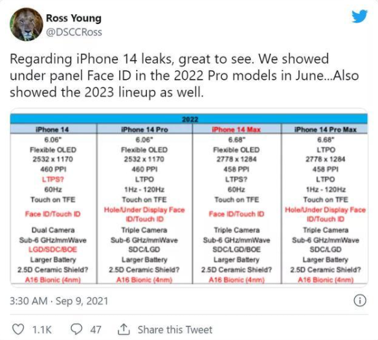Click the Twitter bird logo
The height and width of the screenshot is (340, 378).
tap(359, 16)
